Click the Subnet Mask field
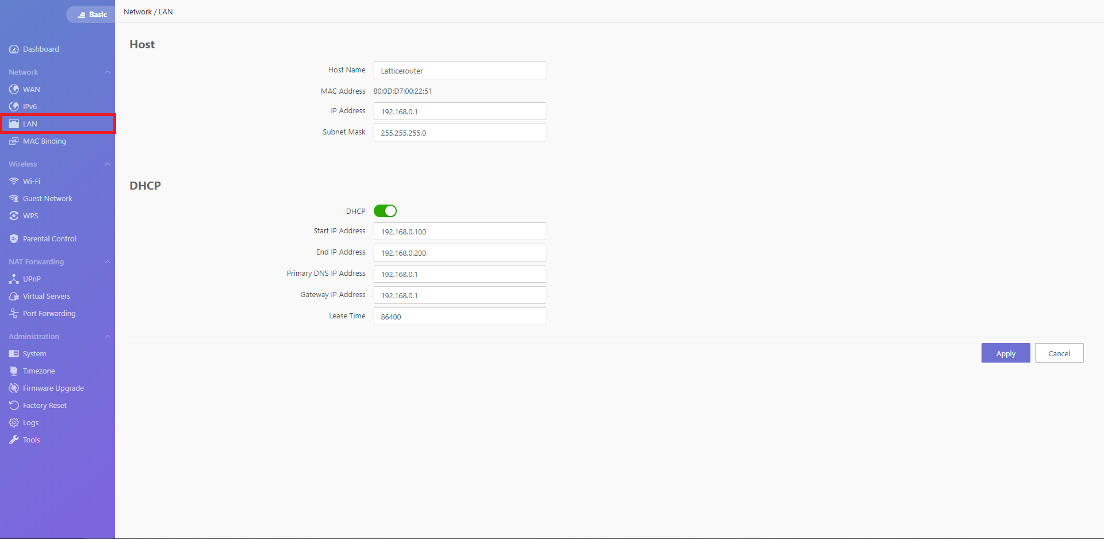 tap(460, 133)
